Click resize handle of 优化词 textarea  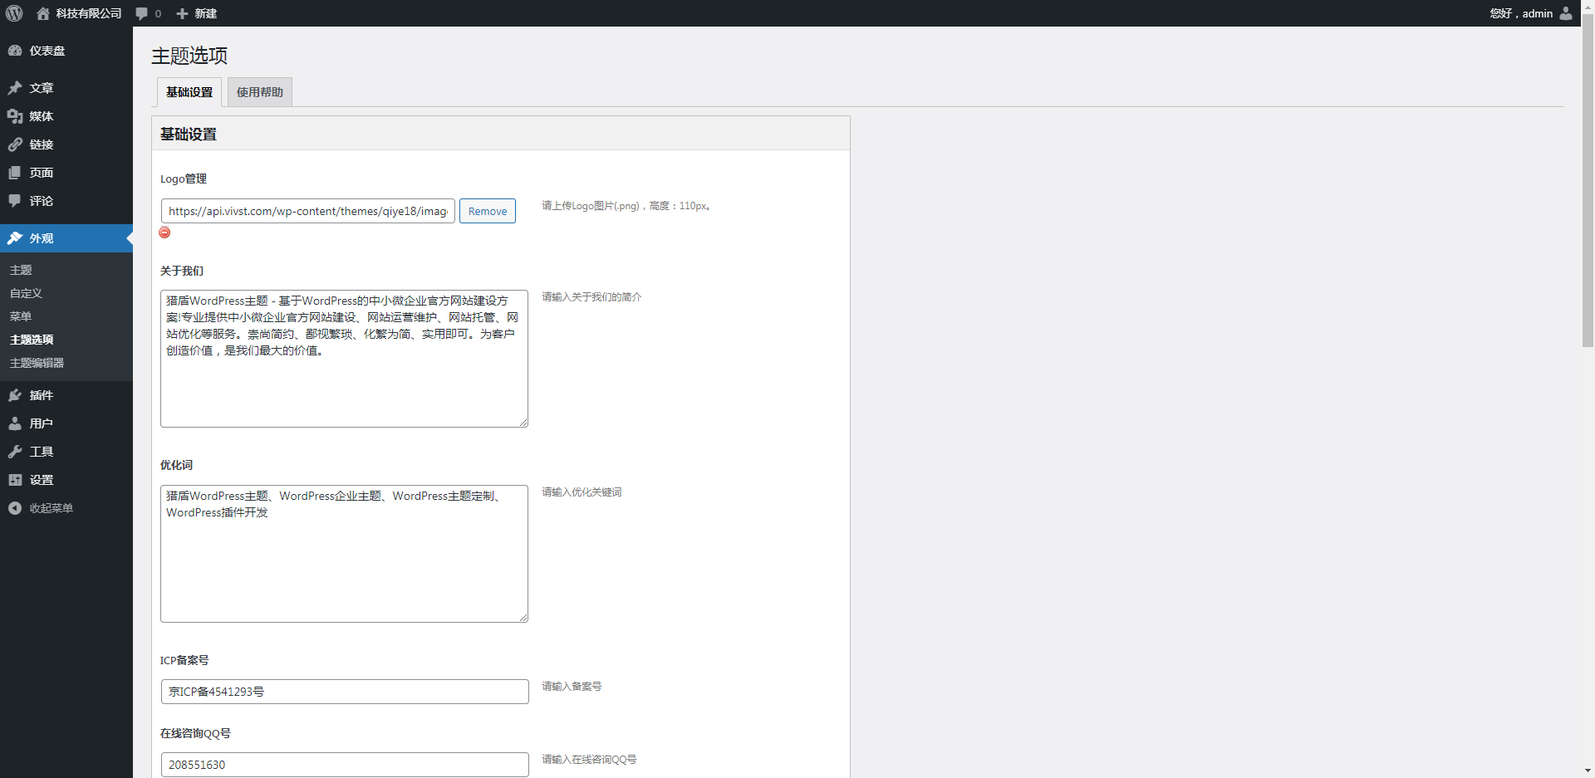click(523, 618)
